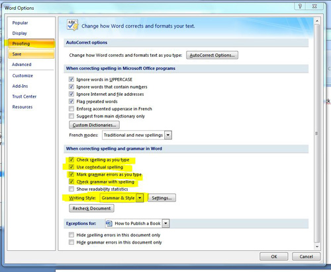Click scrollbar down arrow icon
This screenshot has height=272, width=331.
pyautogui.click(x=317, y=247)
